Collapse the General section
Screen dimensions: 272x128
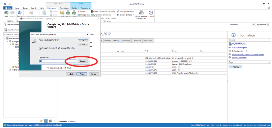[x=269, y=40]
